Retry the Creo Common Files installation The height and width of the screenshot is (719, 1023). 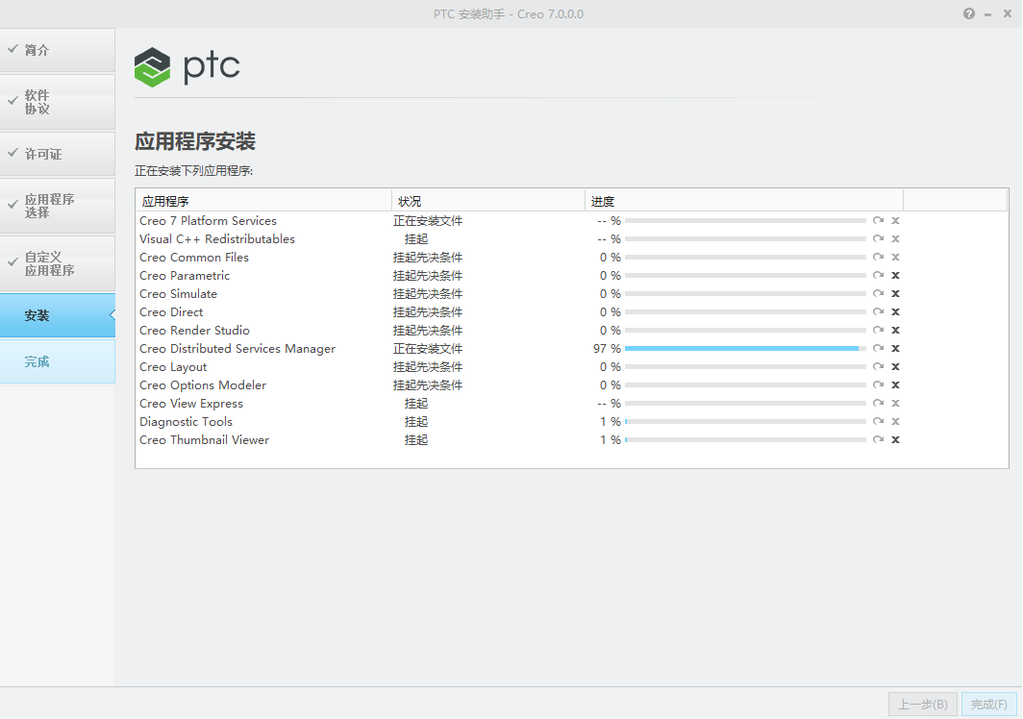pyautogui.click(x=876, y=257)
